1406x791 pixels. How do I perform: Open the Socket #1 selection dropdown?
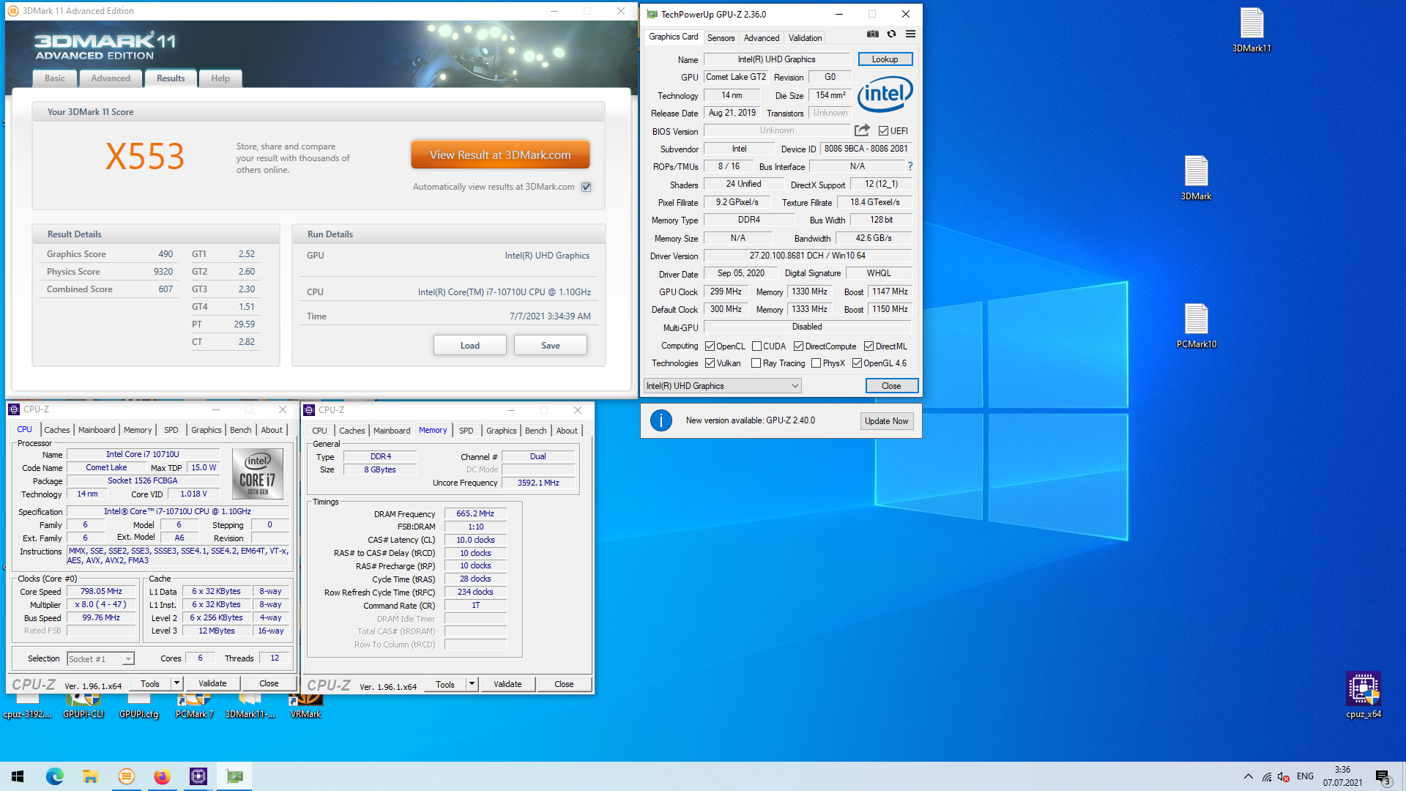(x=100, y=659)
